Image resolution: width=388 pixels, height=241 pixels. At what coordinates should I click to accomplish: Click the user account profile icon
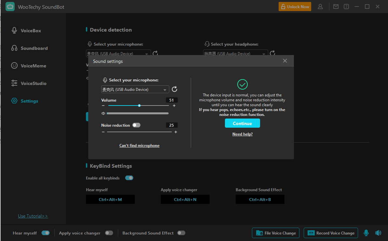tap(320, 7)
